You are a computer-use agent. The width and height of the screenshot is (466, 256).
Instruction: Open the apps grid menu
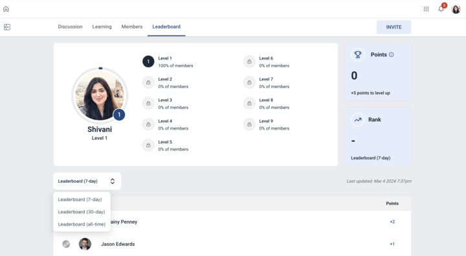point(426,9)
